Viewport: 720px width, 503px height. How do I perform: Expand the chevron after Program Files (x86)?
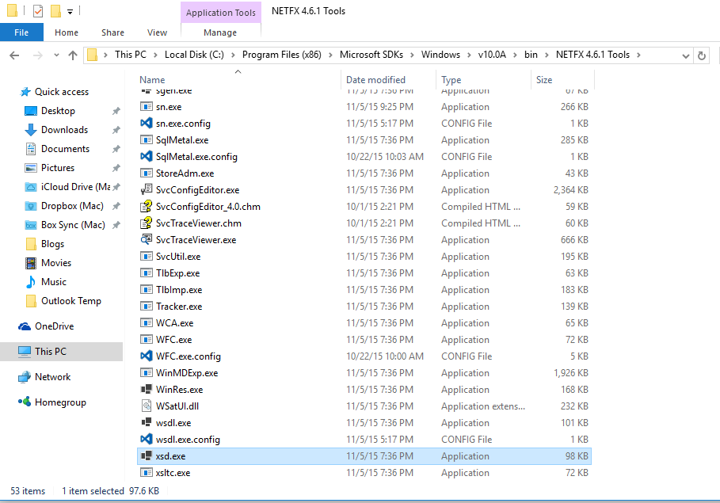(x=330, y=55)
